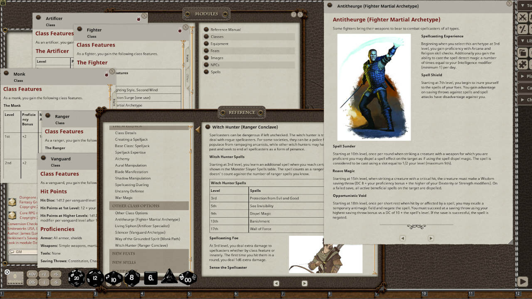This screenshot has height=299, width=532.
Task: Click the plus/minus dice icon in the sidebar
Action: [x=522, y=29]
